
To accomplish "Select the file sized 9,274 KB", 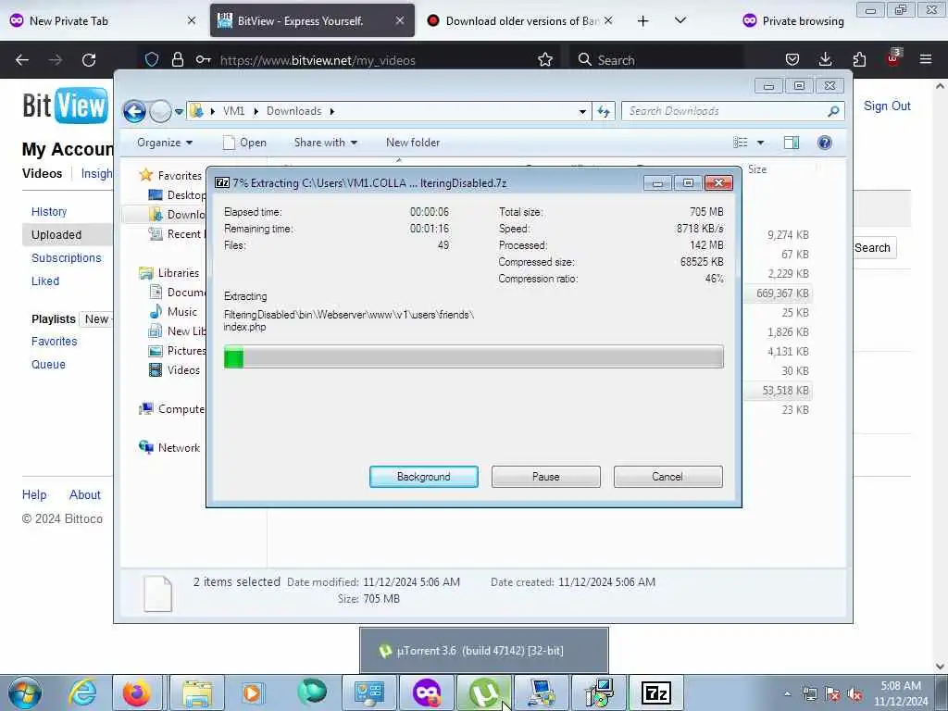I will pyautogui.click(x=788, y=235).
